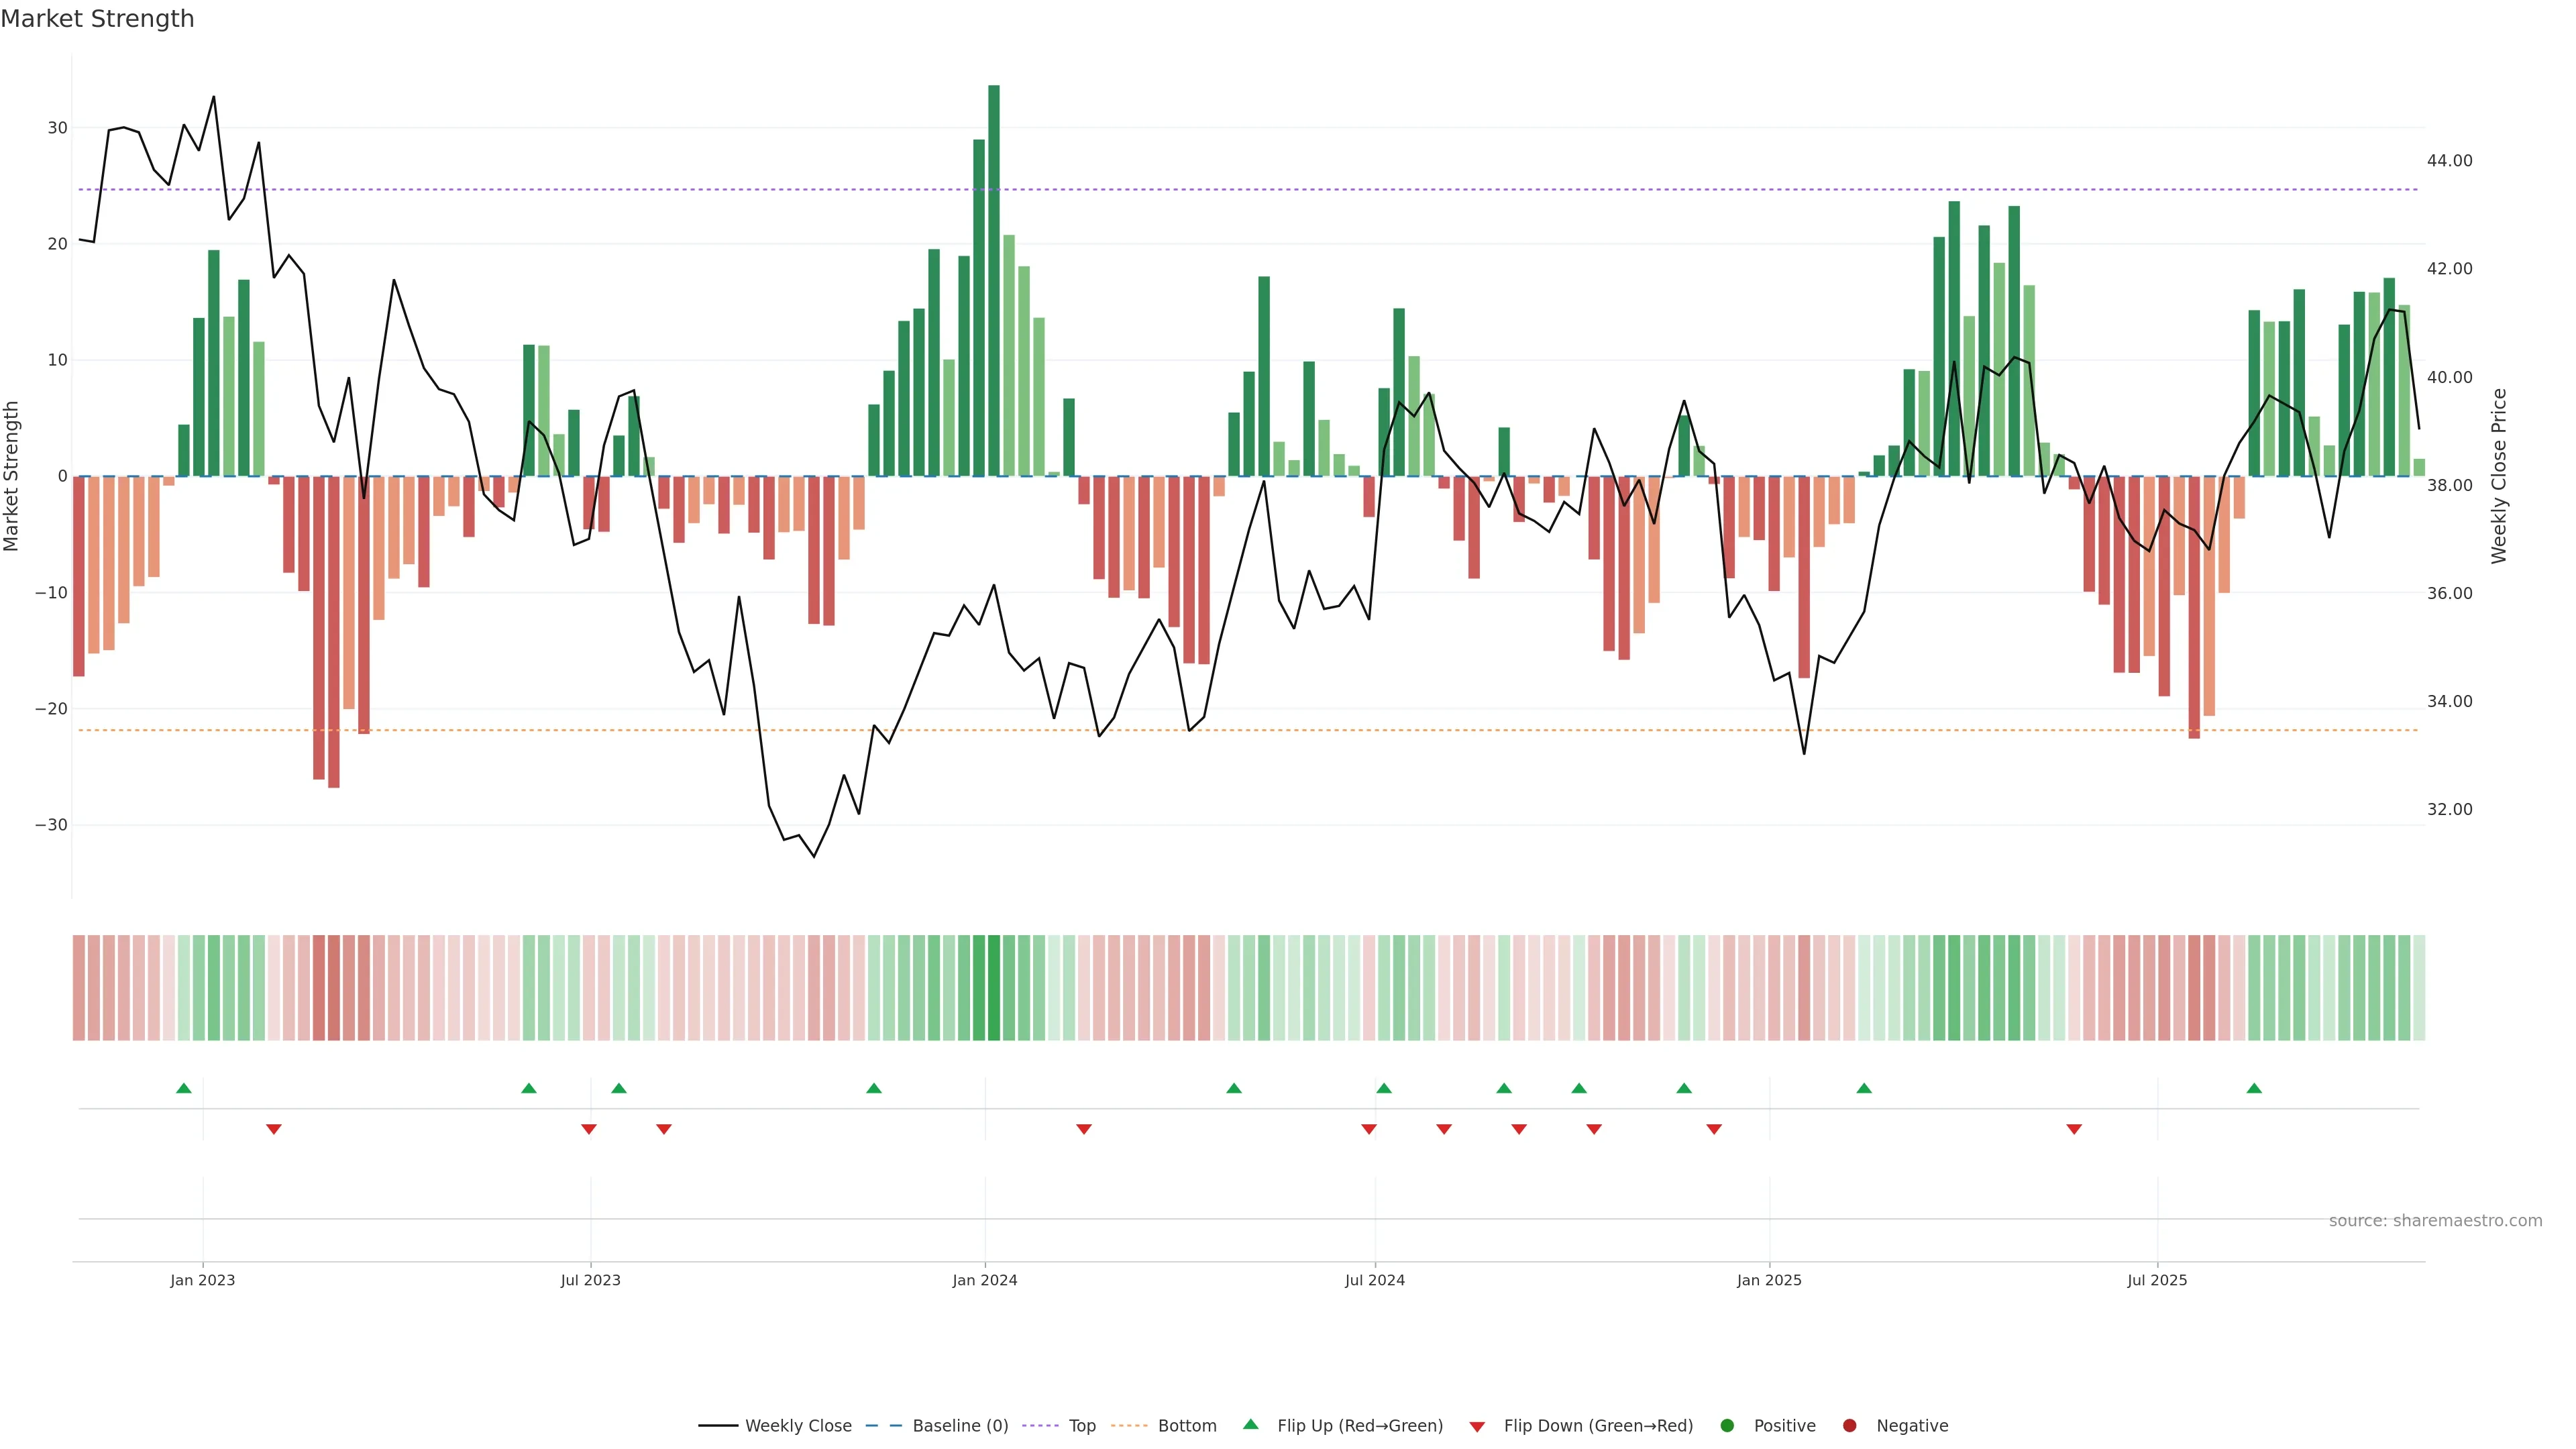Click Flip Down red triangle legend icon
Screen dimensions: 2576x1449
(1477, 1426)
